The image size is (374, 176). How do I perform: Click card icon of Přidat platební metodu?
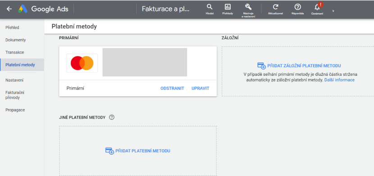tap(109, 151)
